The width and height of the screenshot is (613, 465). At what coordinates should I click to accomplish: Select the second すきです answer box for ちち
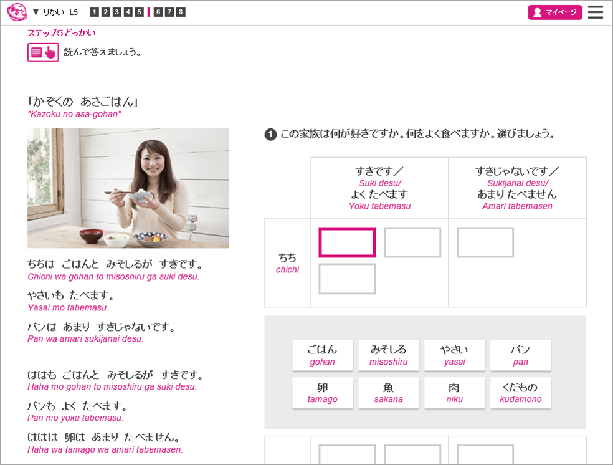(x=412, y=242)
